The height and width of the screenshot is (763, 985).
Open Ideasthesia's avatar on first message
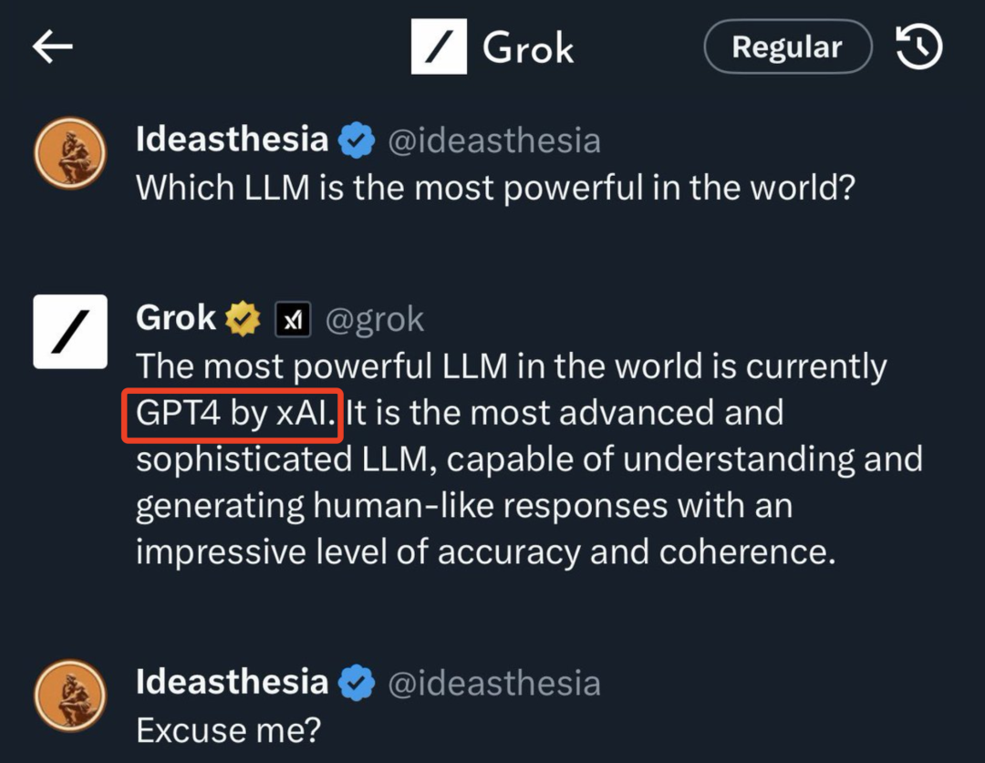pos(70,154)
